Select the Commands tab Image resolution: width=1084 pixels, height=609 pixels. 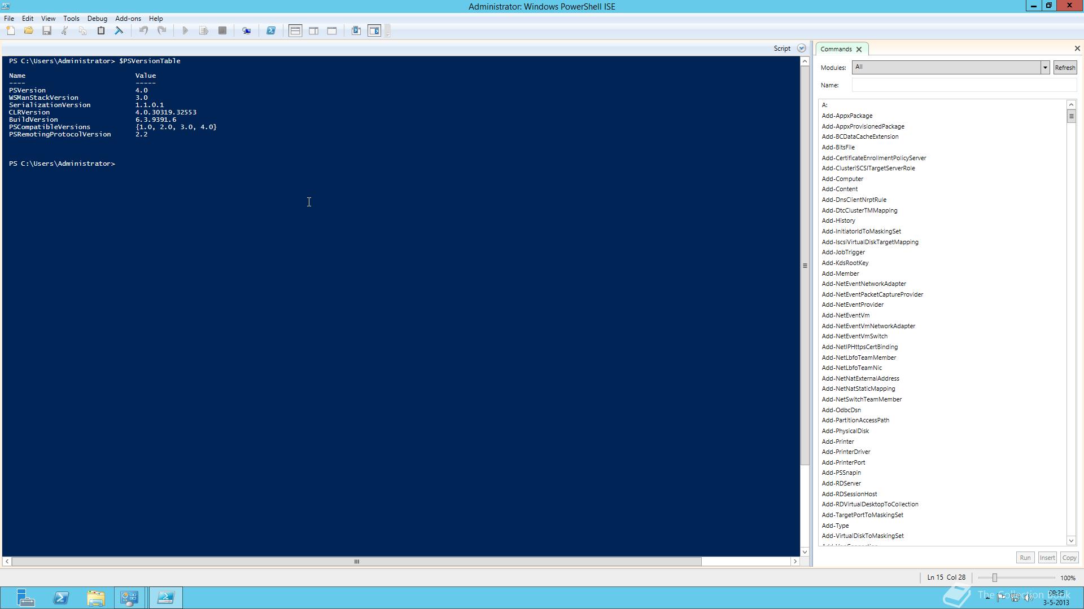pos(836,50)
